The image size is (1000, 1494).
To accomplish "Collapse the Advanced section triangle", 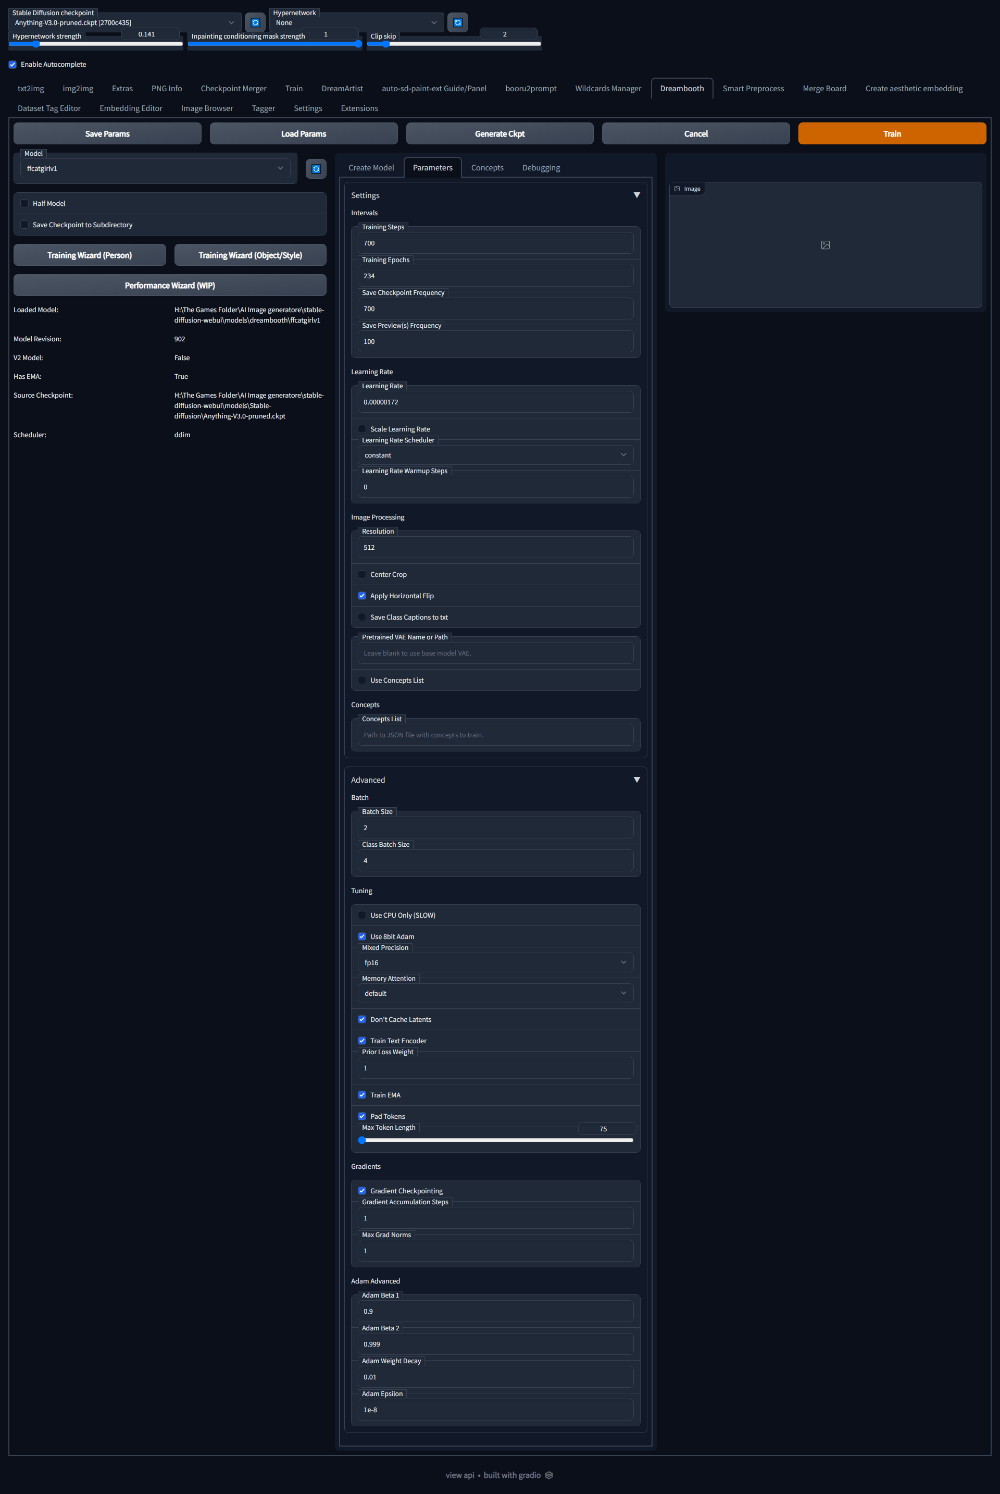I will coord(636,780).
